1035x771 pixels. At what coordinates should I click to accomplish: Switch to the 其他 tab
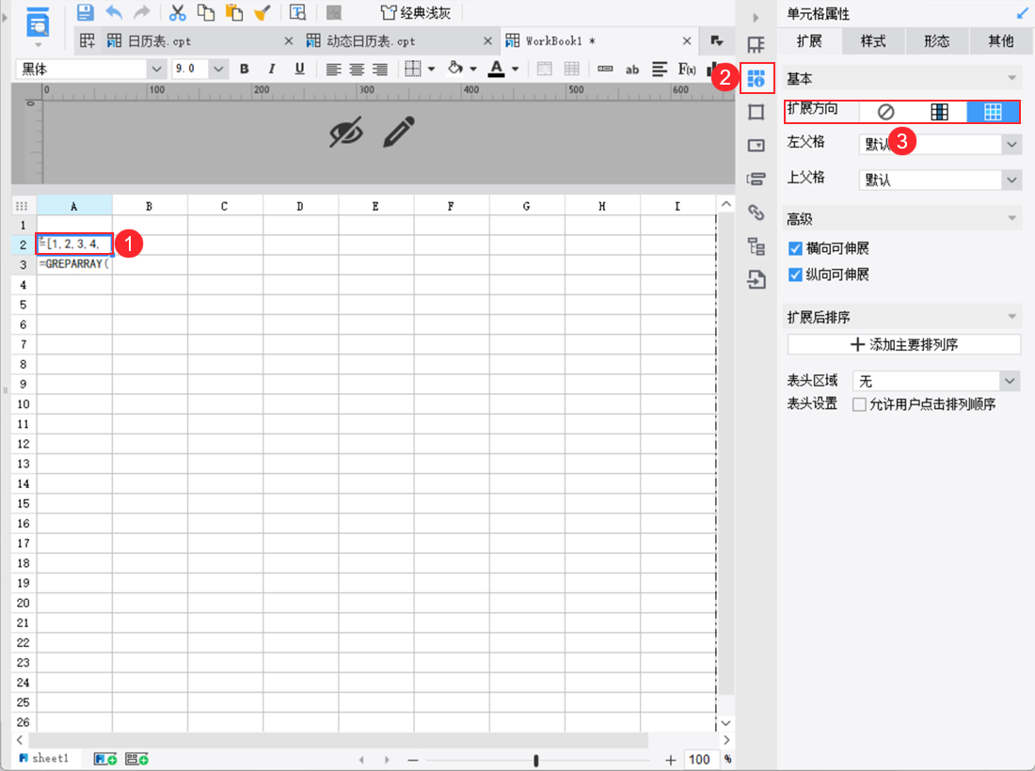(x=1001, y=40)
